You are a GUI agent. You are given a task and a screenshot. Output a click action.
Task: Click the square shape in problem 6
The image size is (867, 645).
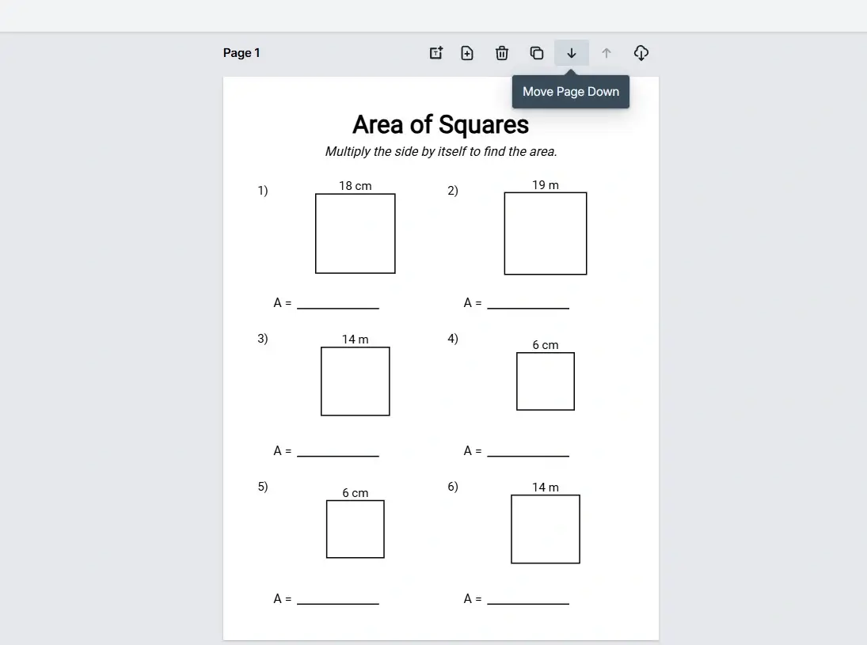pos(546,529)
